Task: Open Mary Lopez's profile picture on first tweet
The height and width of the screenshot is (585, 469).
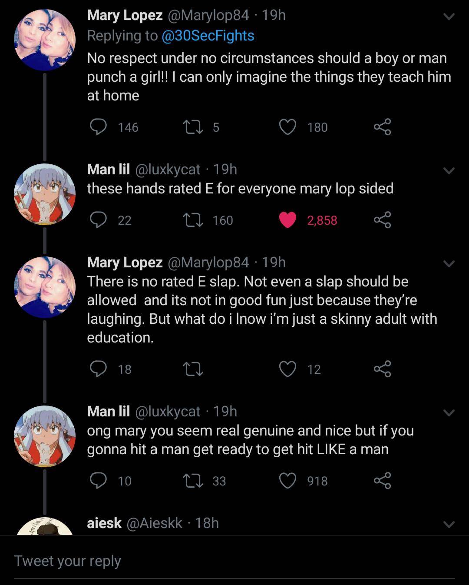Action: (x=45, y=40)
